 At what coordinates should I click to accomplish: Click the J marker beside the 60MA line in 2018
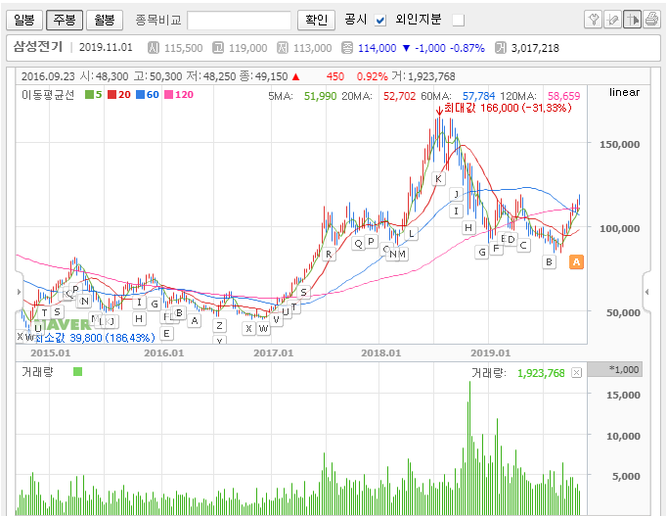[457, 195]
